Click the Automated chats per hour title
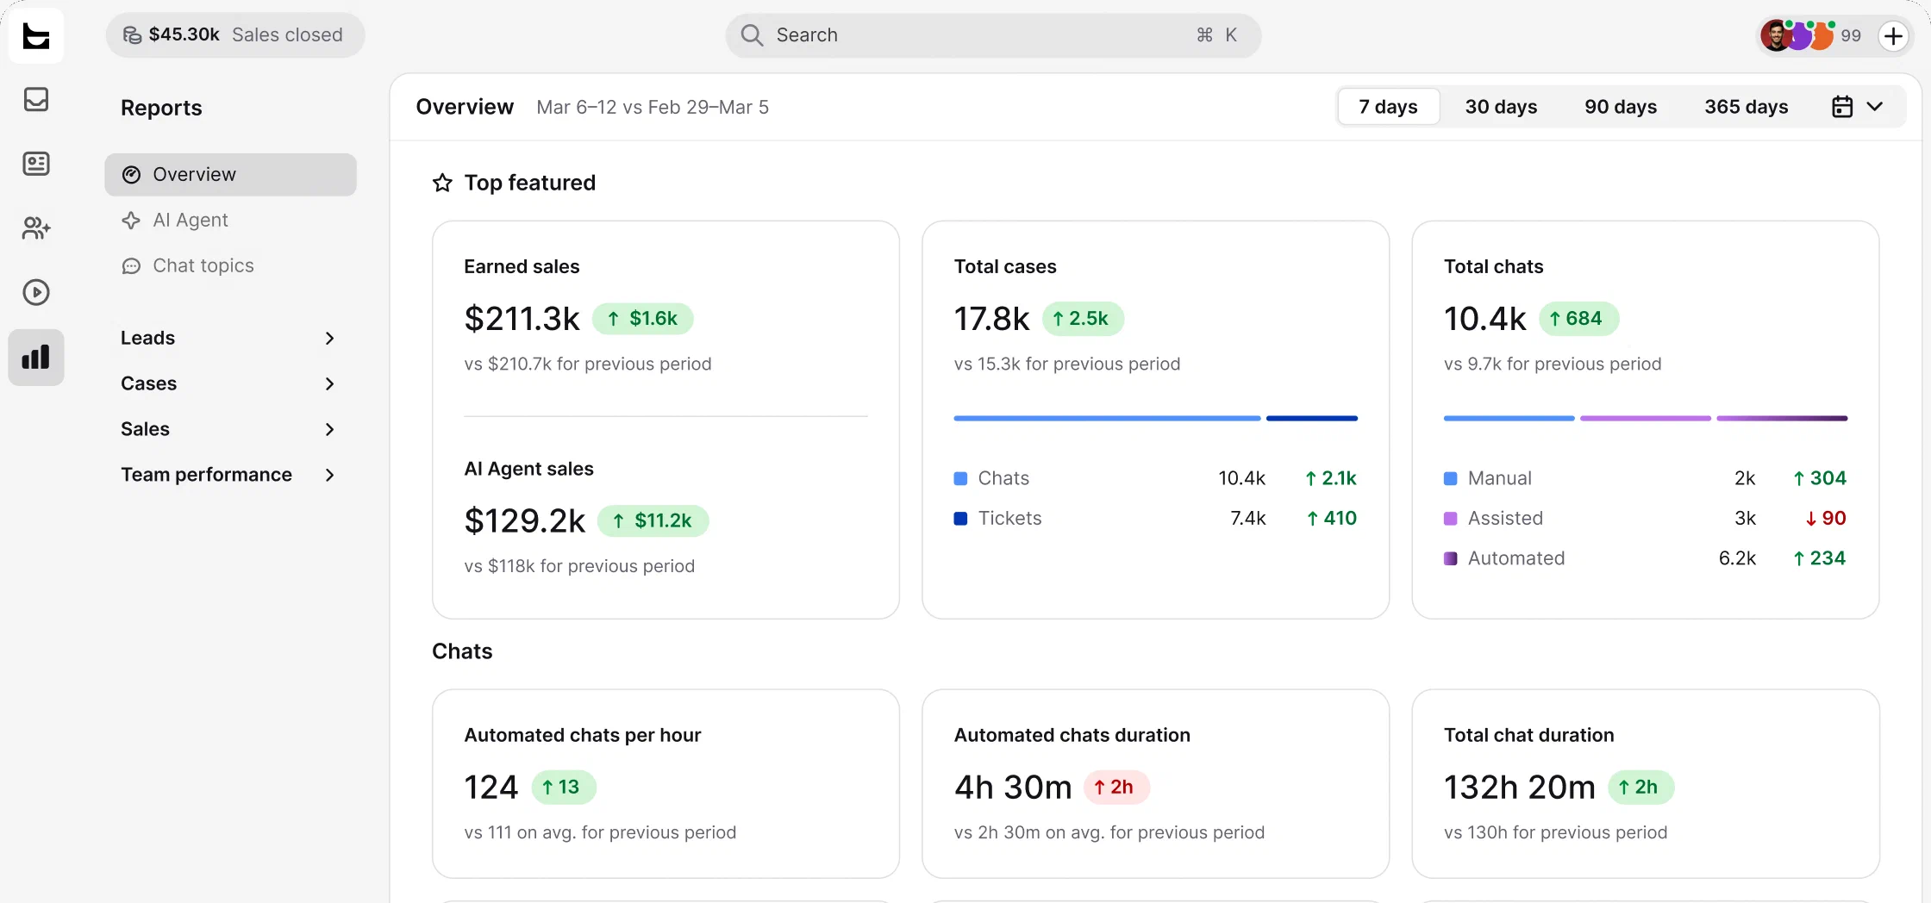The width and height of the screenshot is (1931, 903). (583, 735)
